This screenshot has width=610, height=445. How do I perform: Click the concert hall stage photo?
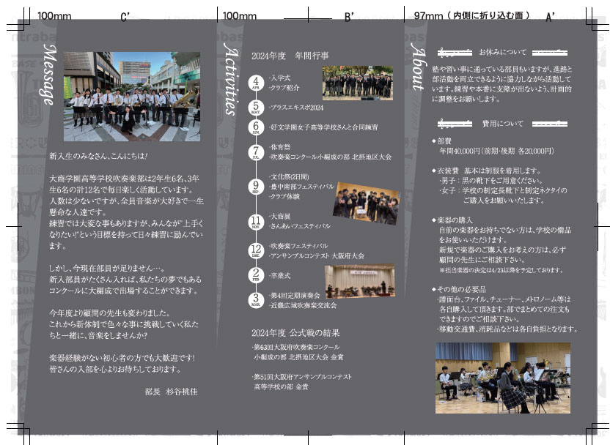pos(359,281)
